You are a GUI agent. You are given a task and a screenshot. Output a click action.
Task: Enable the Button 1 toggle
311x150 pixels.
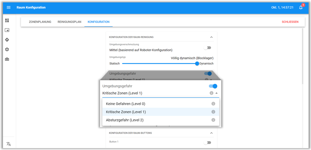coord(207,143)
